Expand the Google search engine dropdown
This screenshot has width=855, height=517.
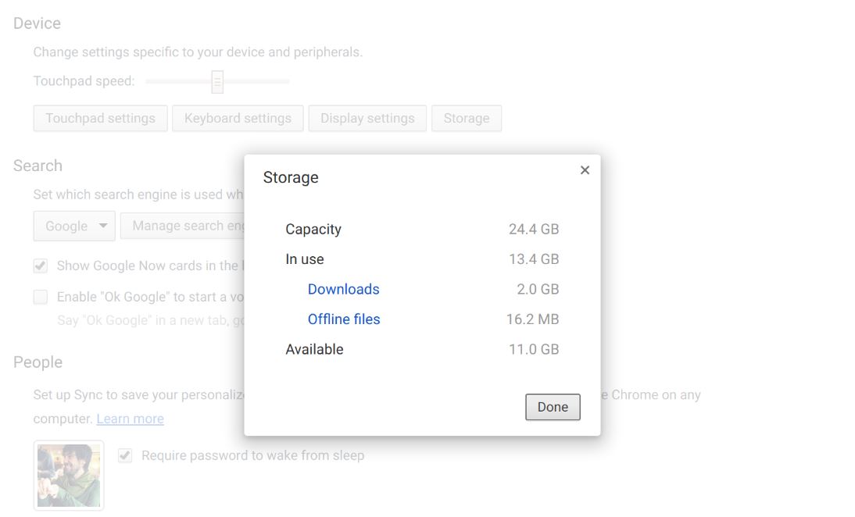coord(74,226)
